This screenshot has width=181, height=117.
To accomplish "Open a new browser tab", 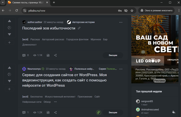I will 54,2.
